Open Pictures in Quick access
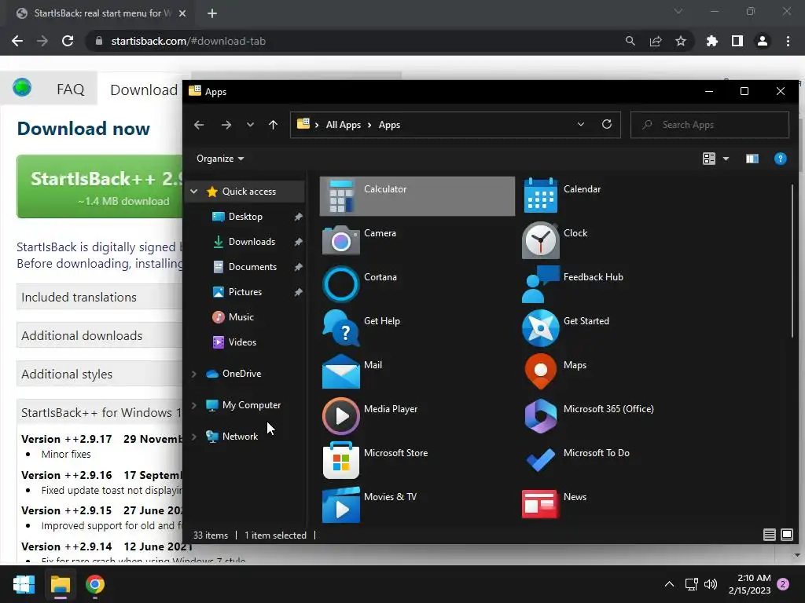805x603 pixels. (245, 292)
